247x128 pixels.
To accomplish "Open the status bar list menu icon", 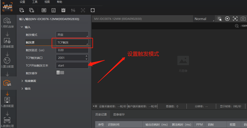I will pyautogui.click(x=95, y=106).
